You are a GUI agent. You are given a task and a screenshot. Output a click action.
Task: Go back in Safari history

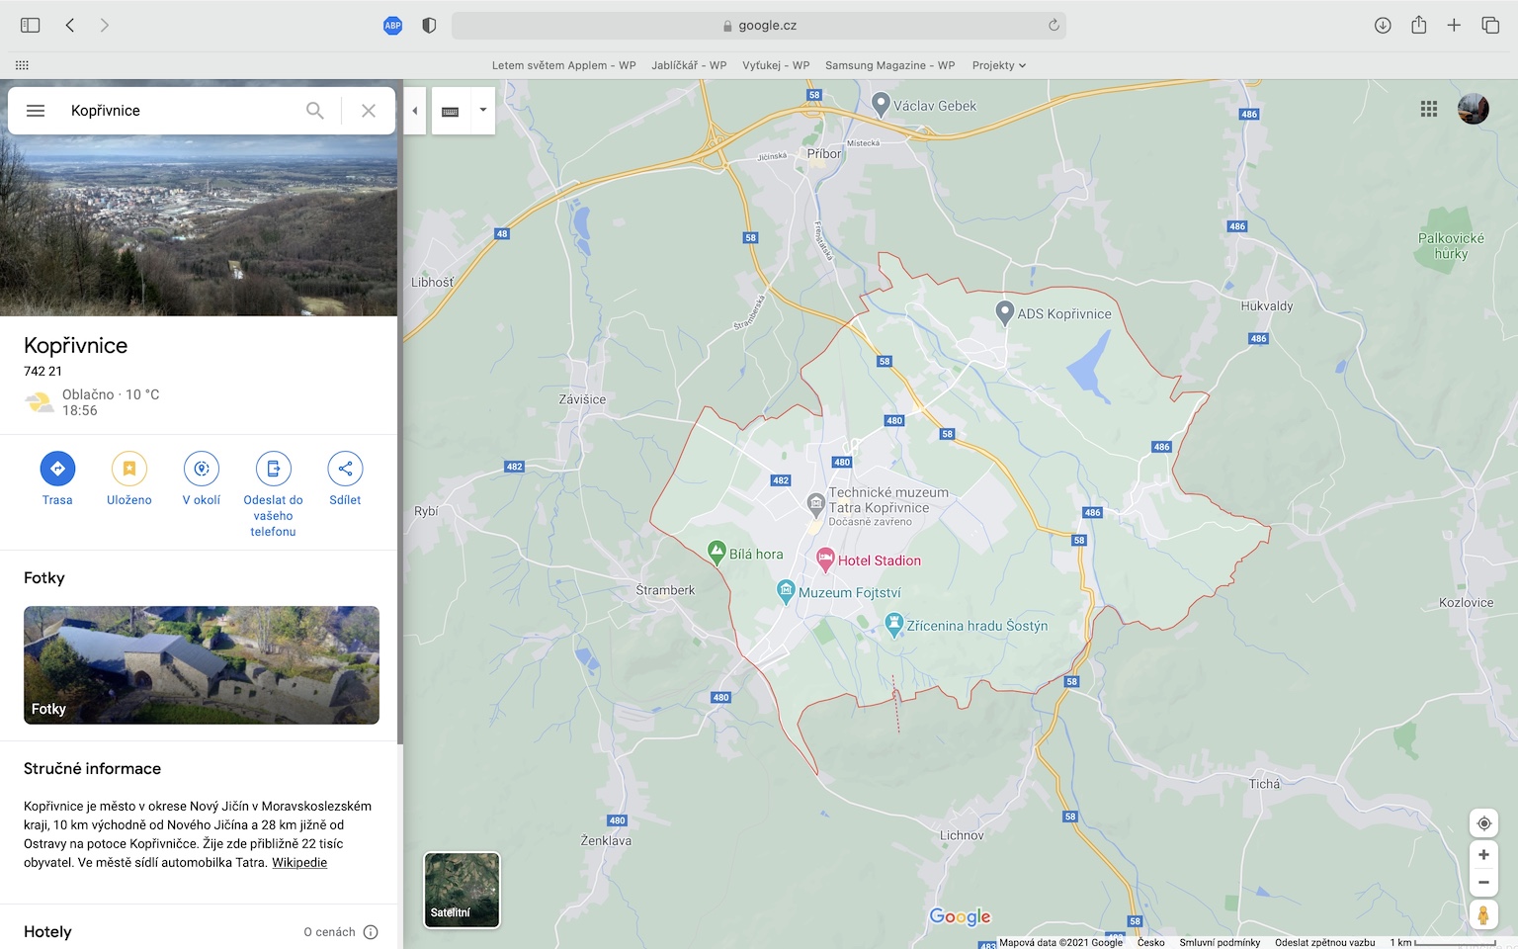pos(70,25)
